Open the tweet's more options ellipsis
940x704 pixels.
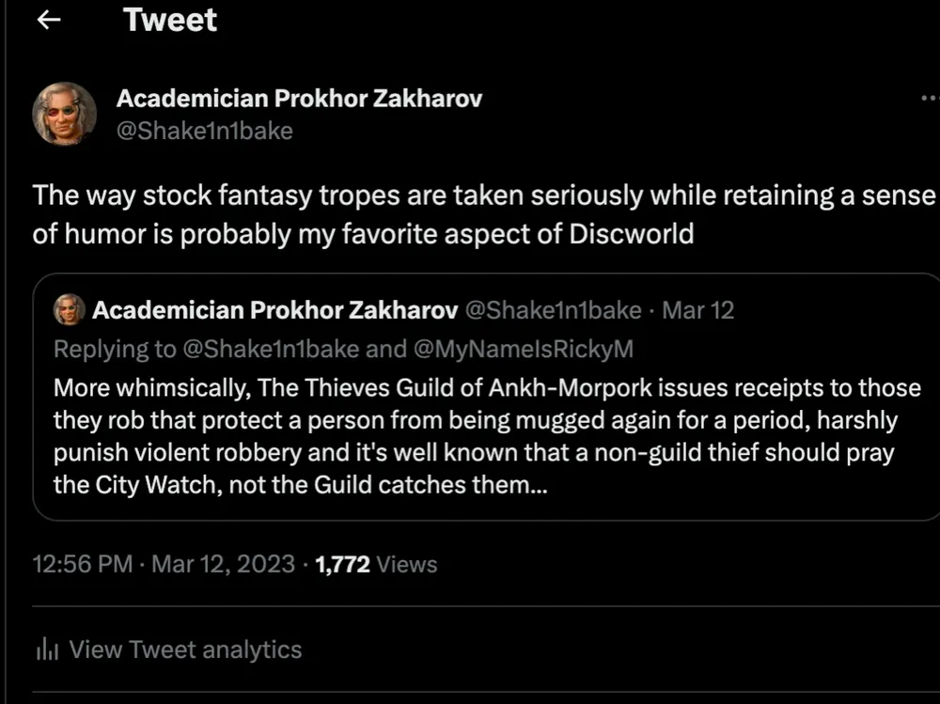[930, 98]
